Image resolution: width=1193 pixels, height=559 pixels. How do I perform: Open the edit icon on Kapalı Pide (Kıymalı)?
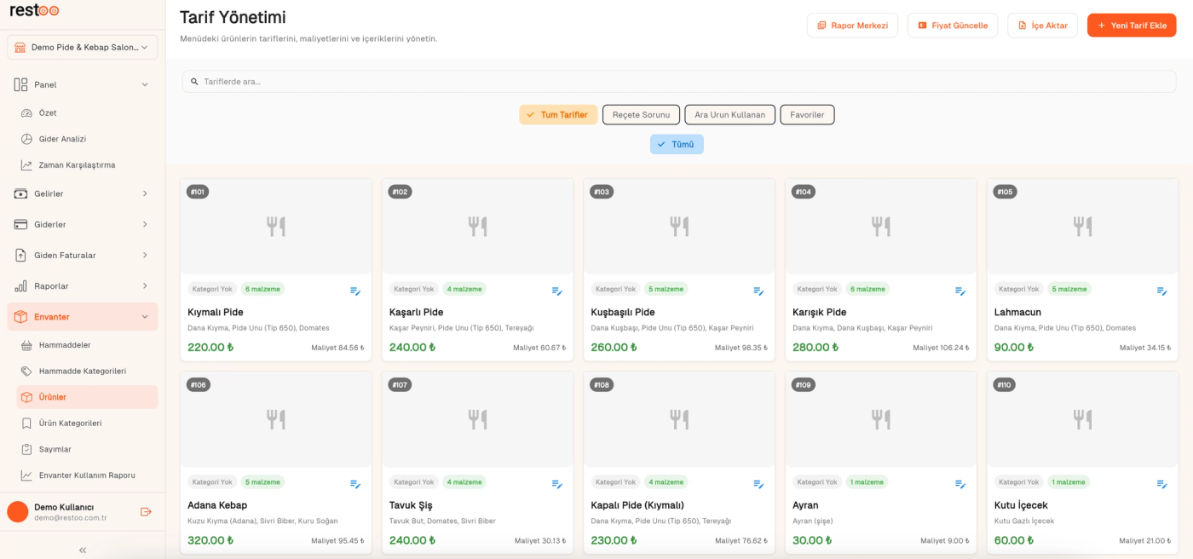[758, 484]
